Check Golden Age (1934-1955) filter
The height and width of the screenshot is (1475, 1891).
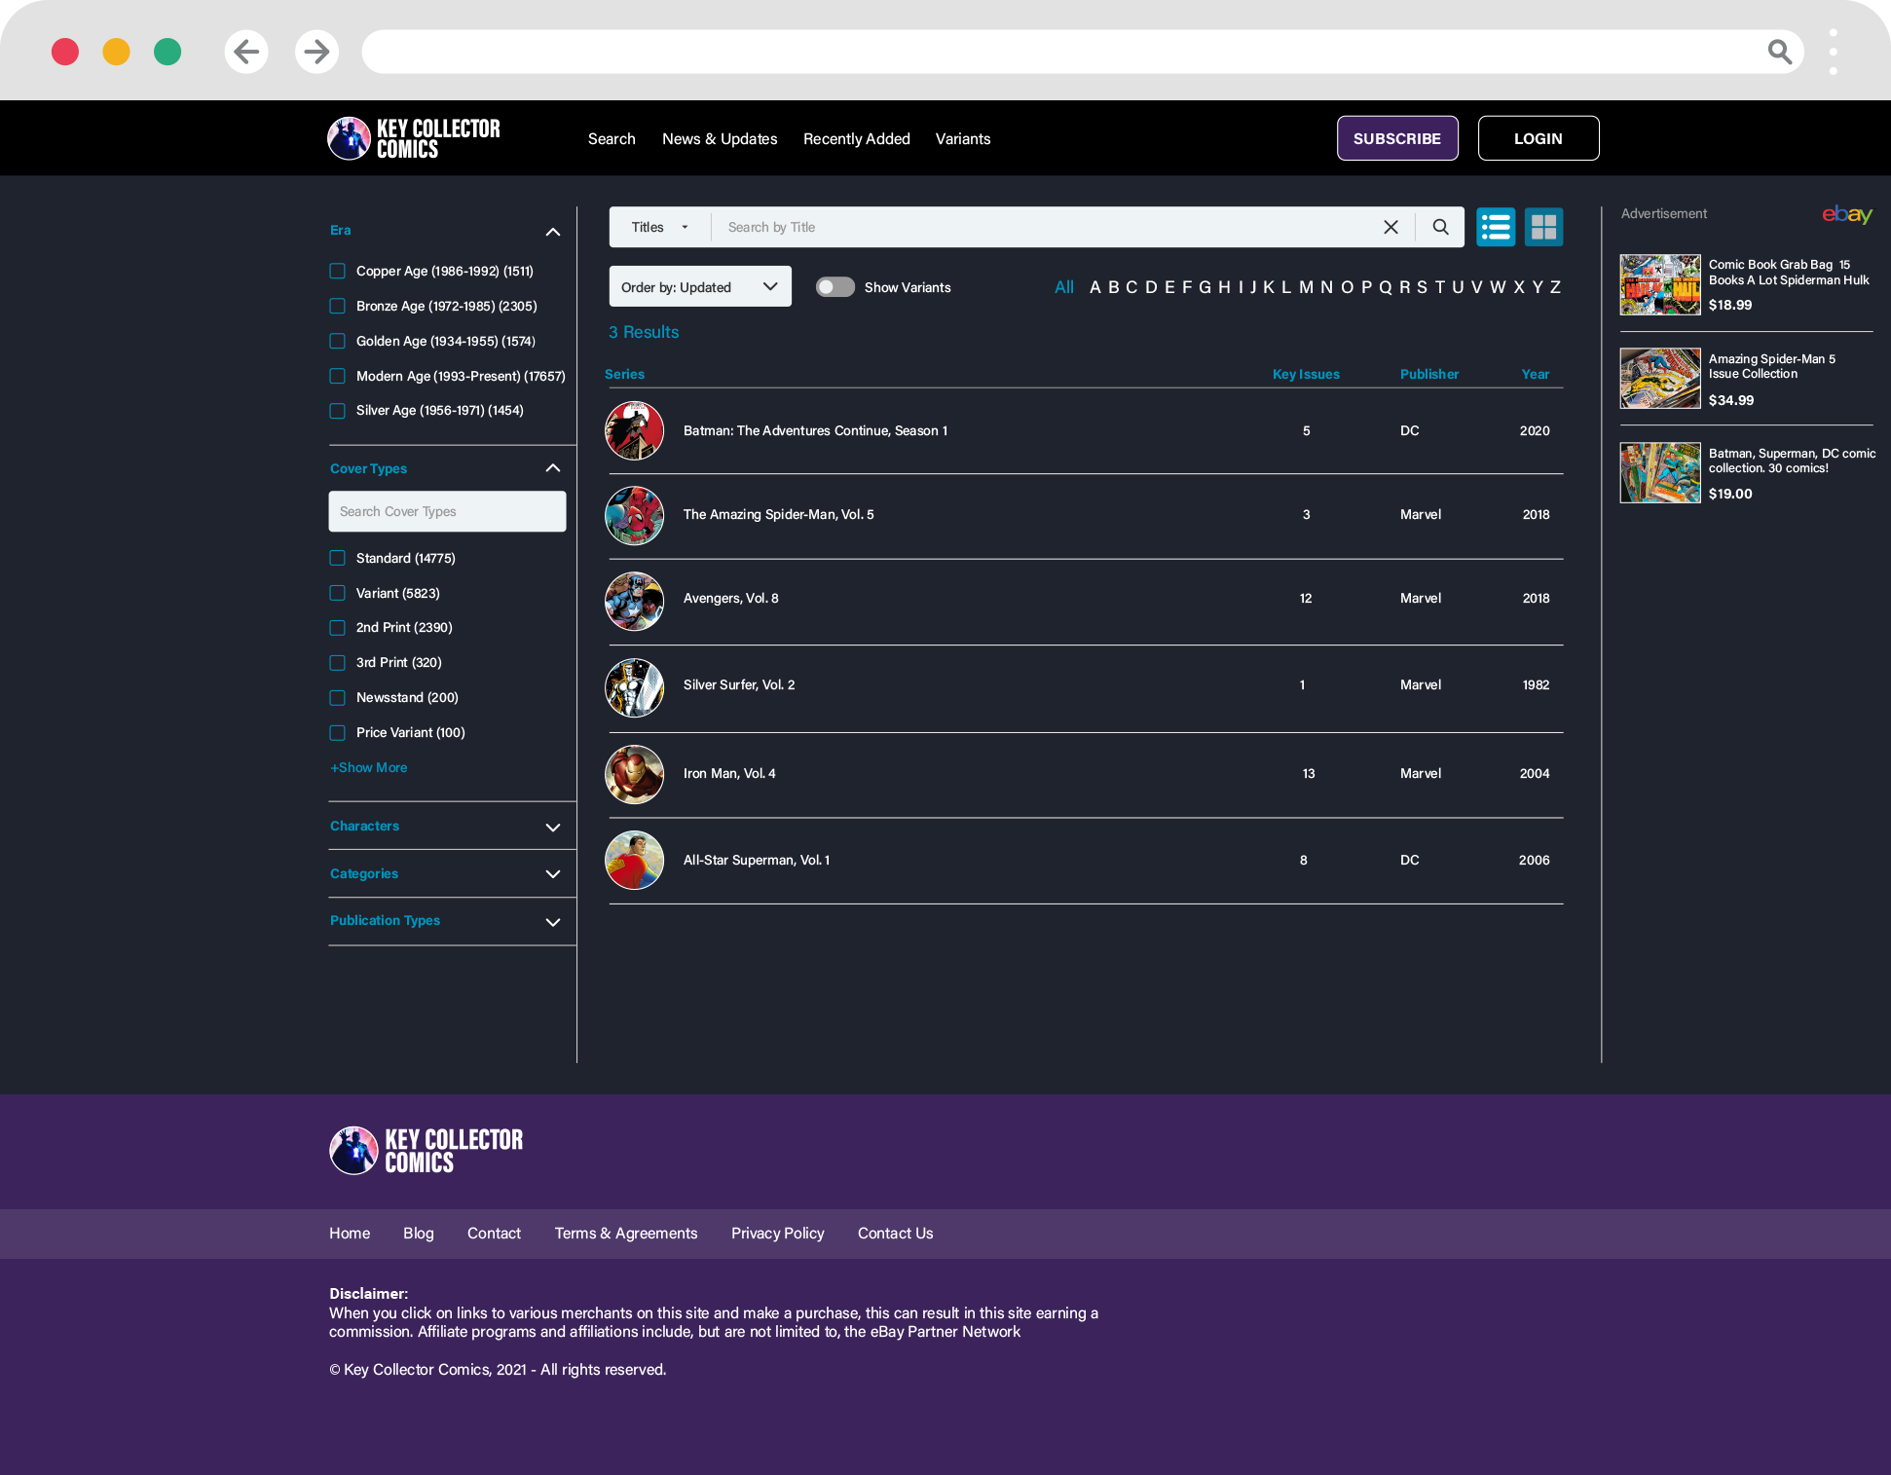pos(337,341)
